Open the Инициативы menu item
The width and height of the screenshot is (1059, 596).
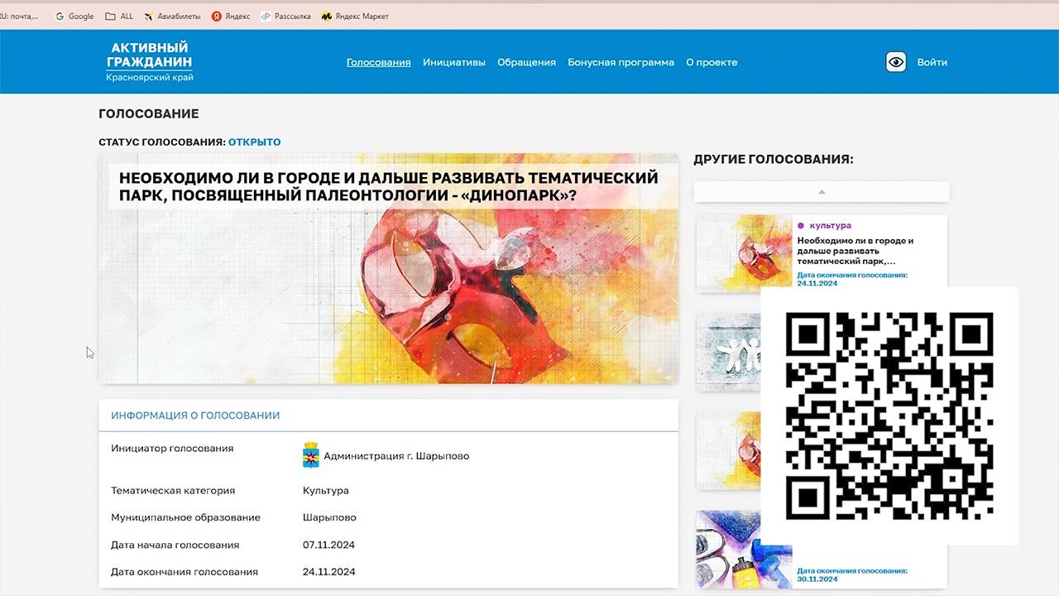click(x=454, y=62)
